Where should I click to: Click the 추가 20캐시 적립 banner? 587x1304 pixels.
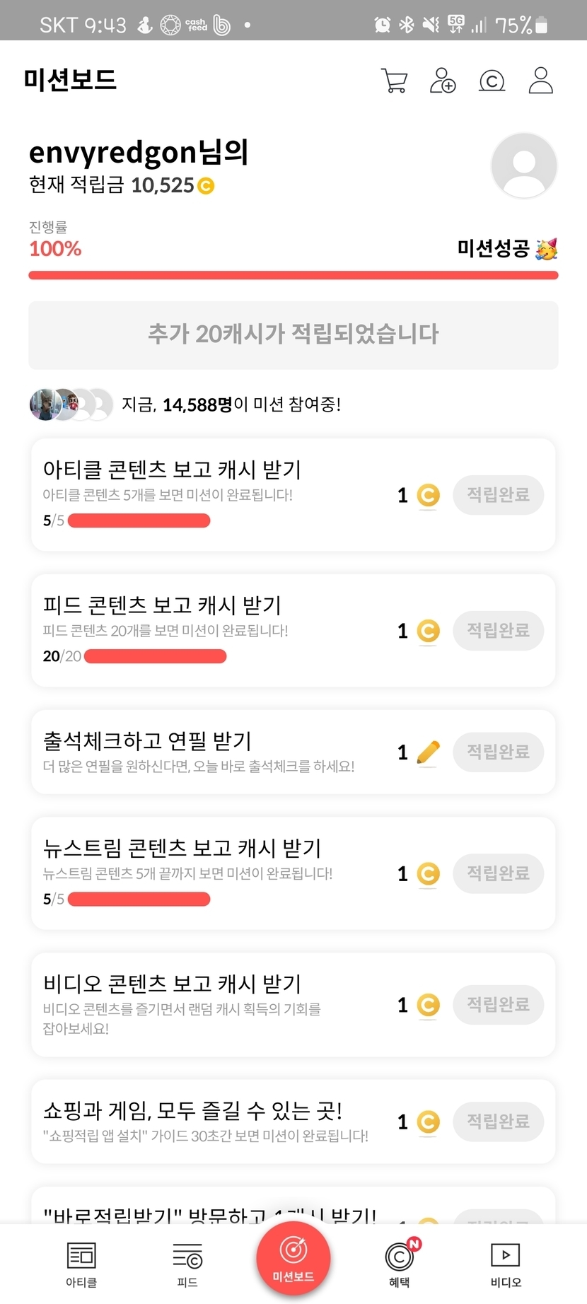293,334
